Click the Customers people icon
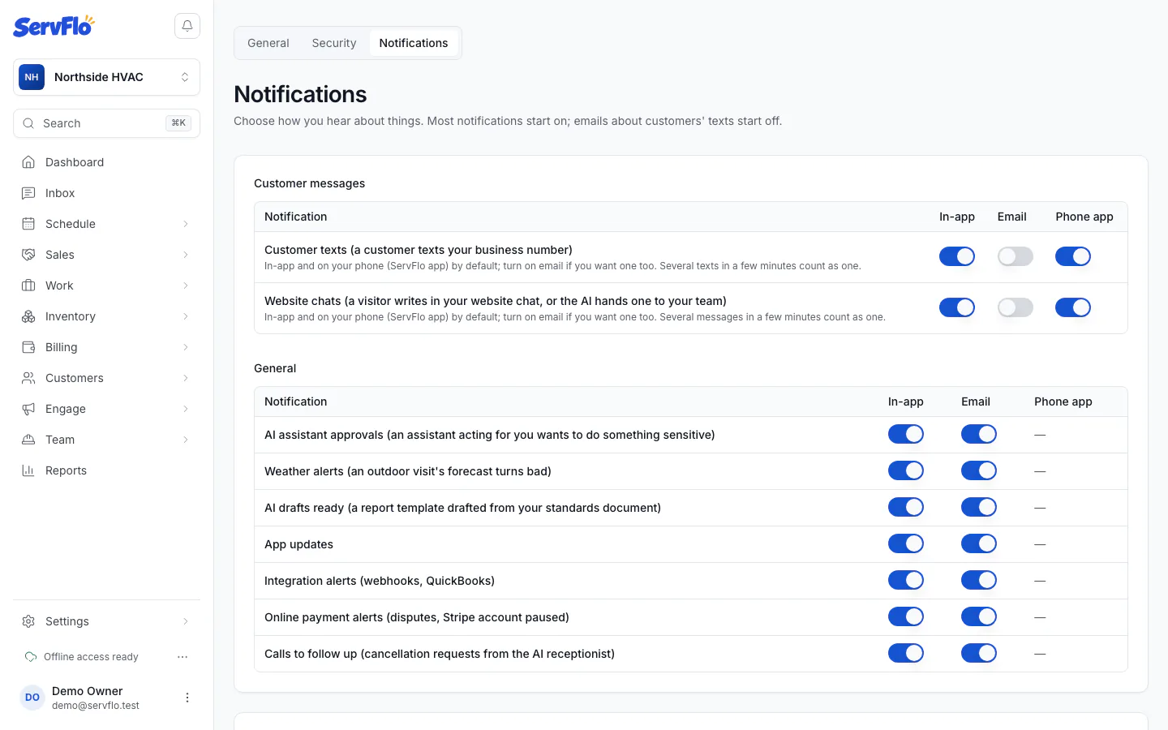Viewport: 1168px width, 730px height. [28, 378]
